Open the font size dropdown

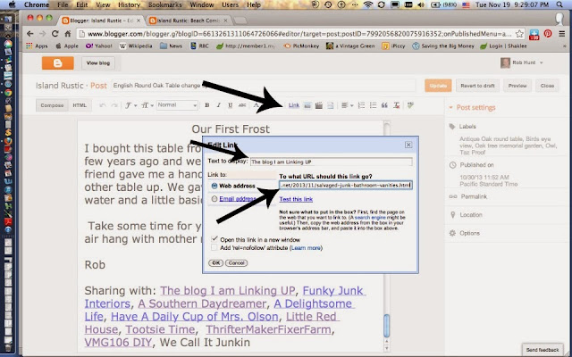[147, 105]
